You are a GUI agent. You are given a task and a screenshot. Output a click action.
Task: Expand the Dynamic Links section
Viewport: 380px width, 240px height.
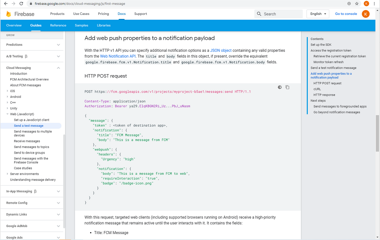click(58, 215)
